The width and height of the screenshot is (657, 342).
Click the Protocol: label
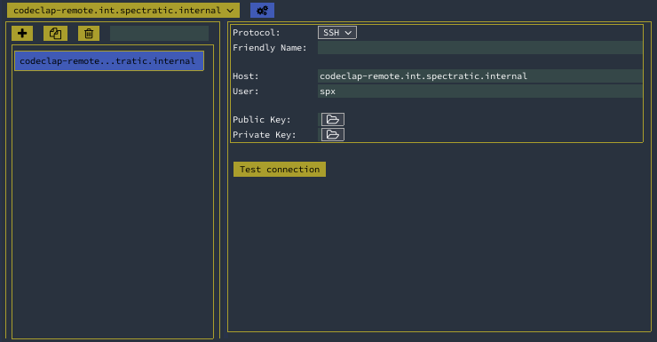(256, 33)
